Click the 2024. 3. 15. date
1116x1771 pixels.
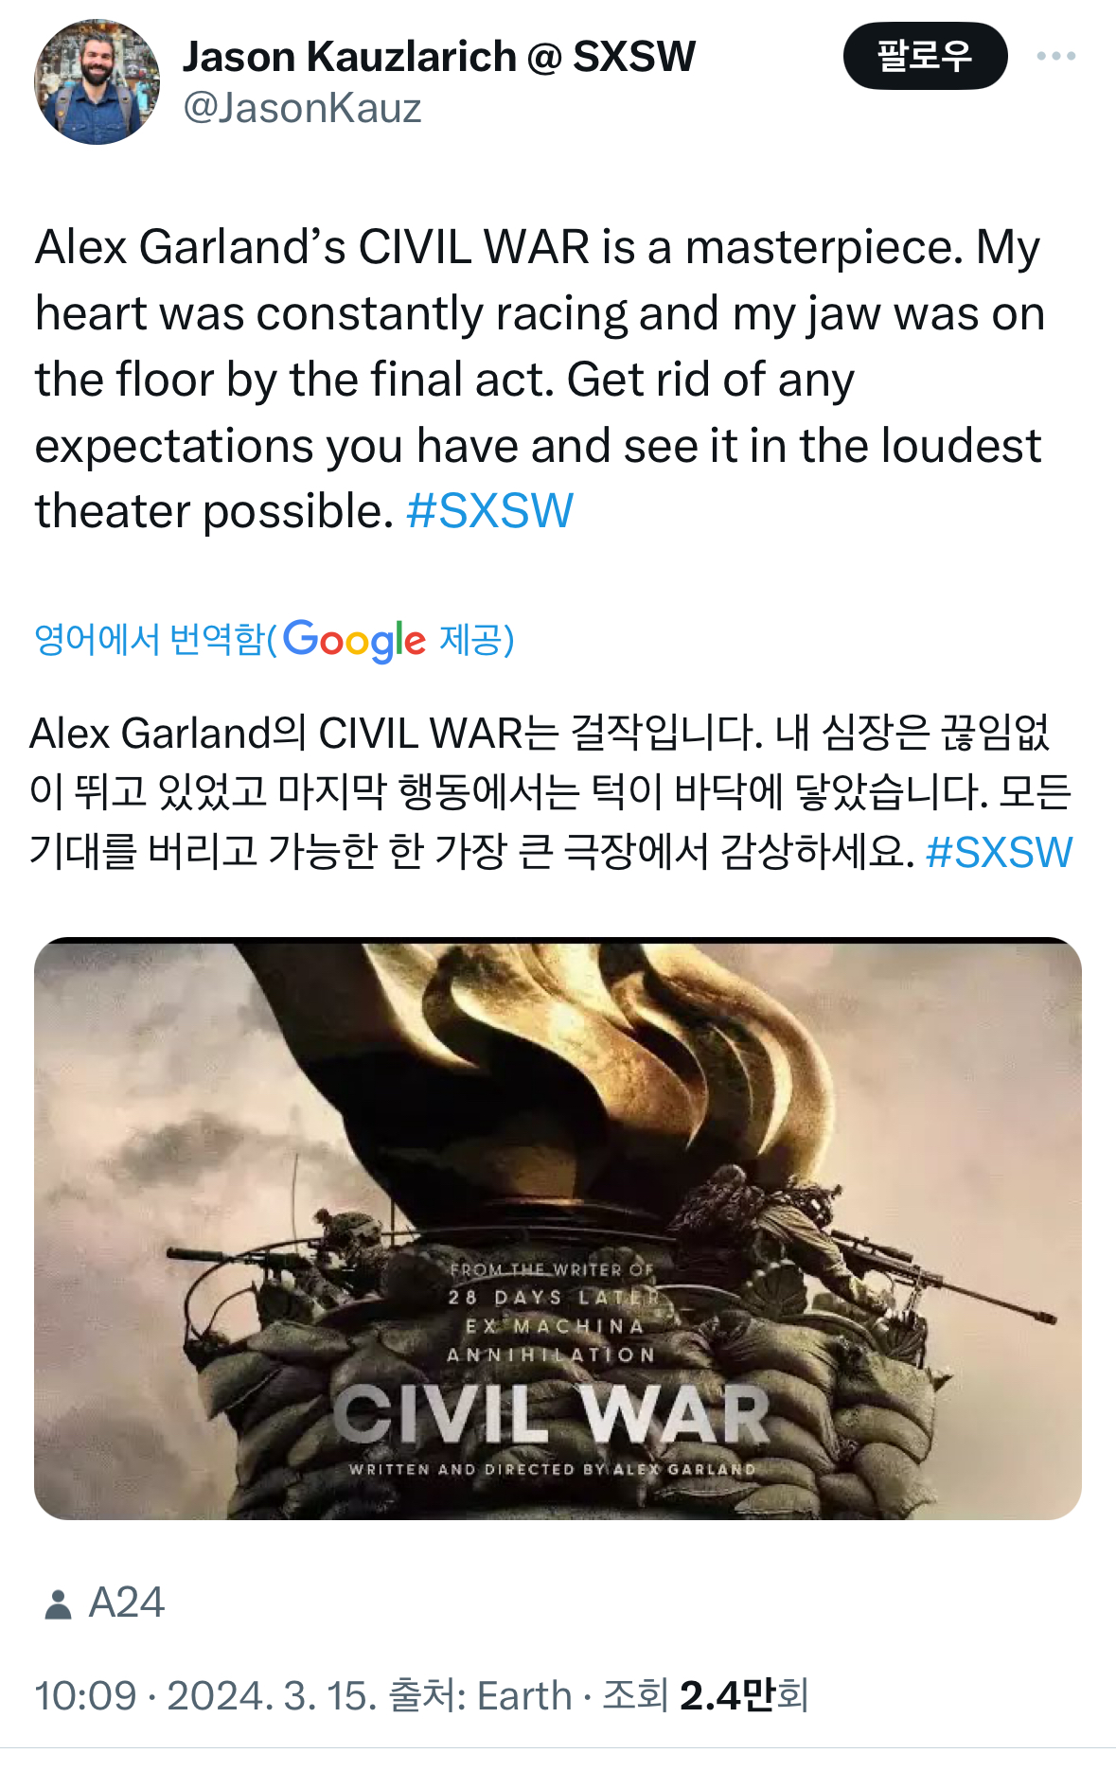[273, 1695]
